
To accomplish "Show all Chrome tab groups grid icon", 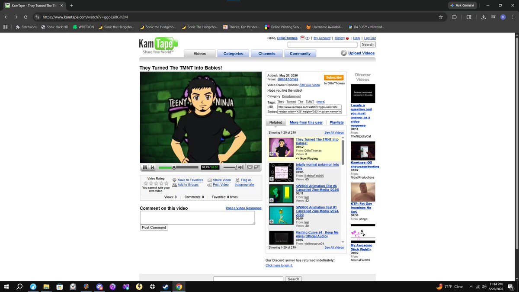I will pyautogui.click(x=5, y=27).
